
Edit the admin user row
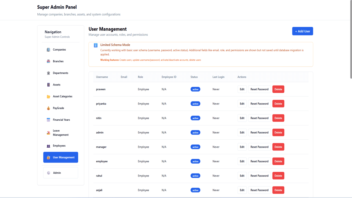pos(242,133)
